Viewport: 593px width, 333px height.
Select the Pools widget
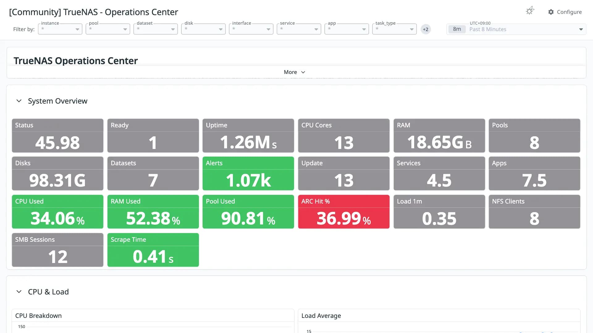click(x=534, y=136)
